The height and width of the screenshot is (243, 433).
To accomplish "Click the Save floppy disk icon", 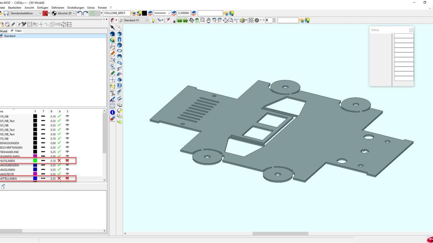I will pos(6,13).
